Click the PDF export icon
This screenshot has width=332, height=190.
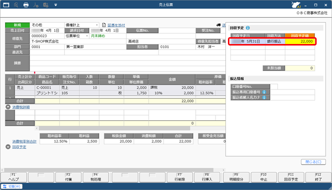[36, 4]
